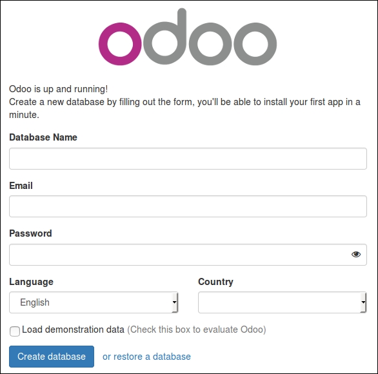Open the empty Country dropdown
Screen dimensions: 378x374
coord(283,302)
